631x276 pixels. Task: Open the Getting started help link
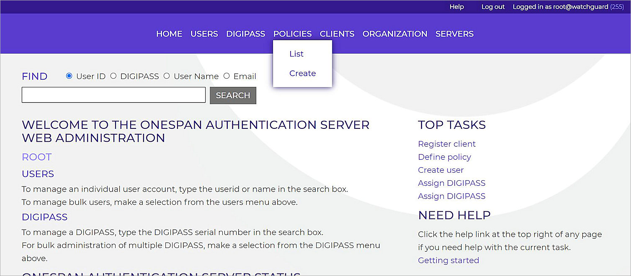[448, 260]
